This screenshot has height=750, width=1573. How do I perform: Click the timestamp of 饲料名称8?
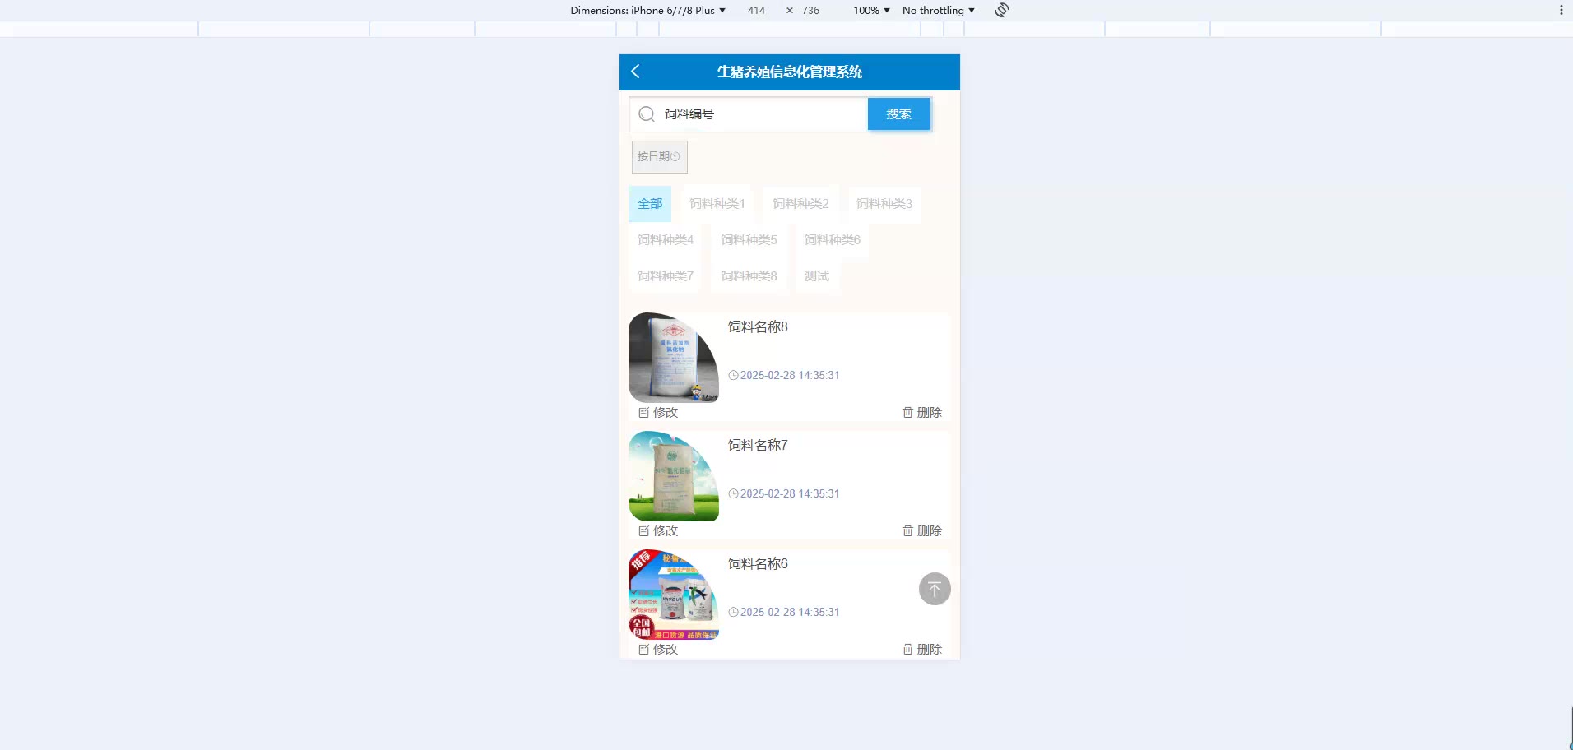(784, 375)
